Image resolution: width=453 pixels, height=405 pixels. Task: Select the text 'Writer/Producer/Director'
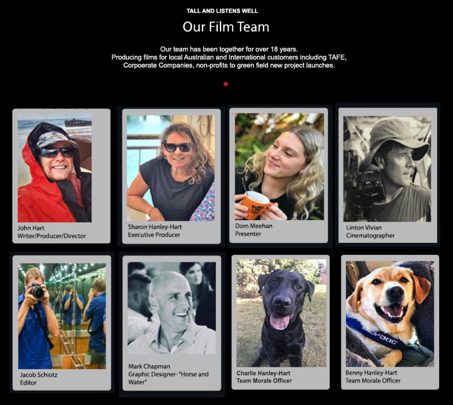point(52,236)
